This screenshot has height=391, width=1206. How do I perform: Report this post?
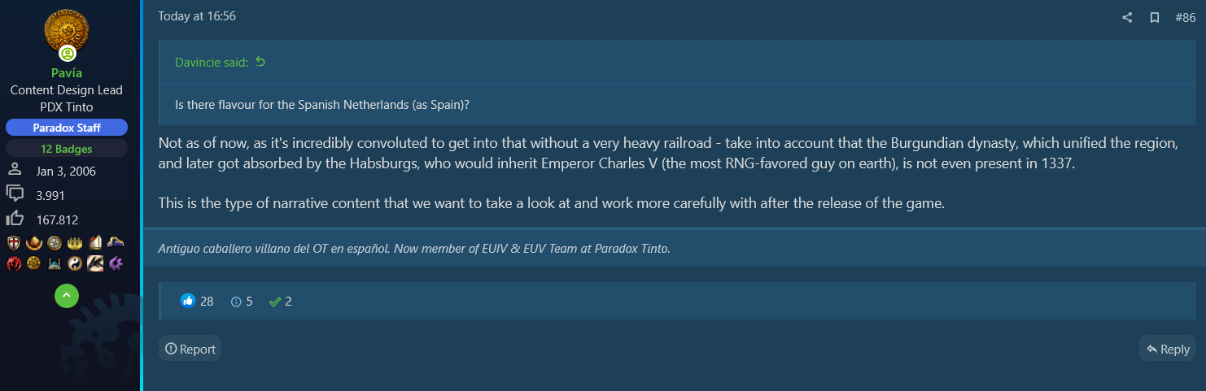pos(190,349)
